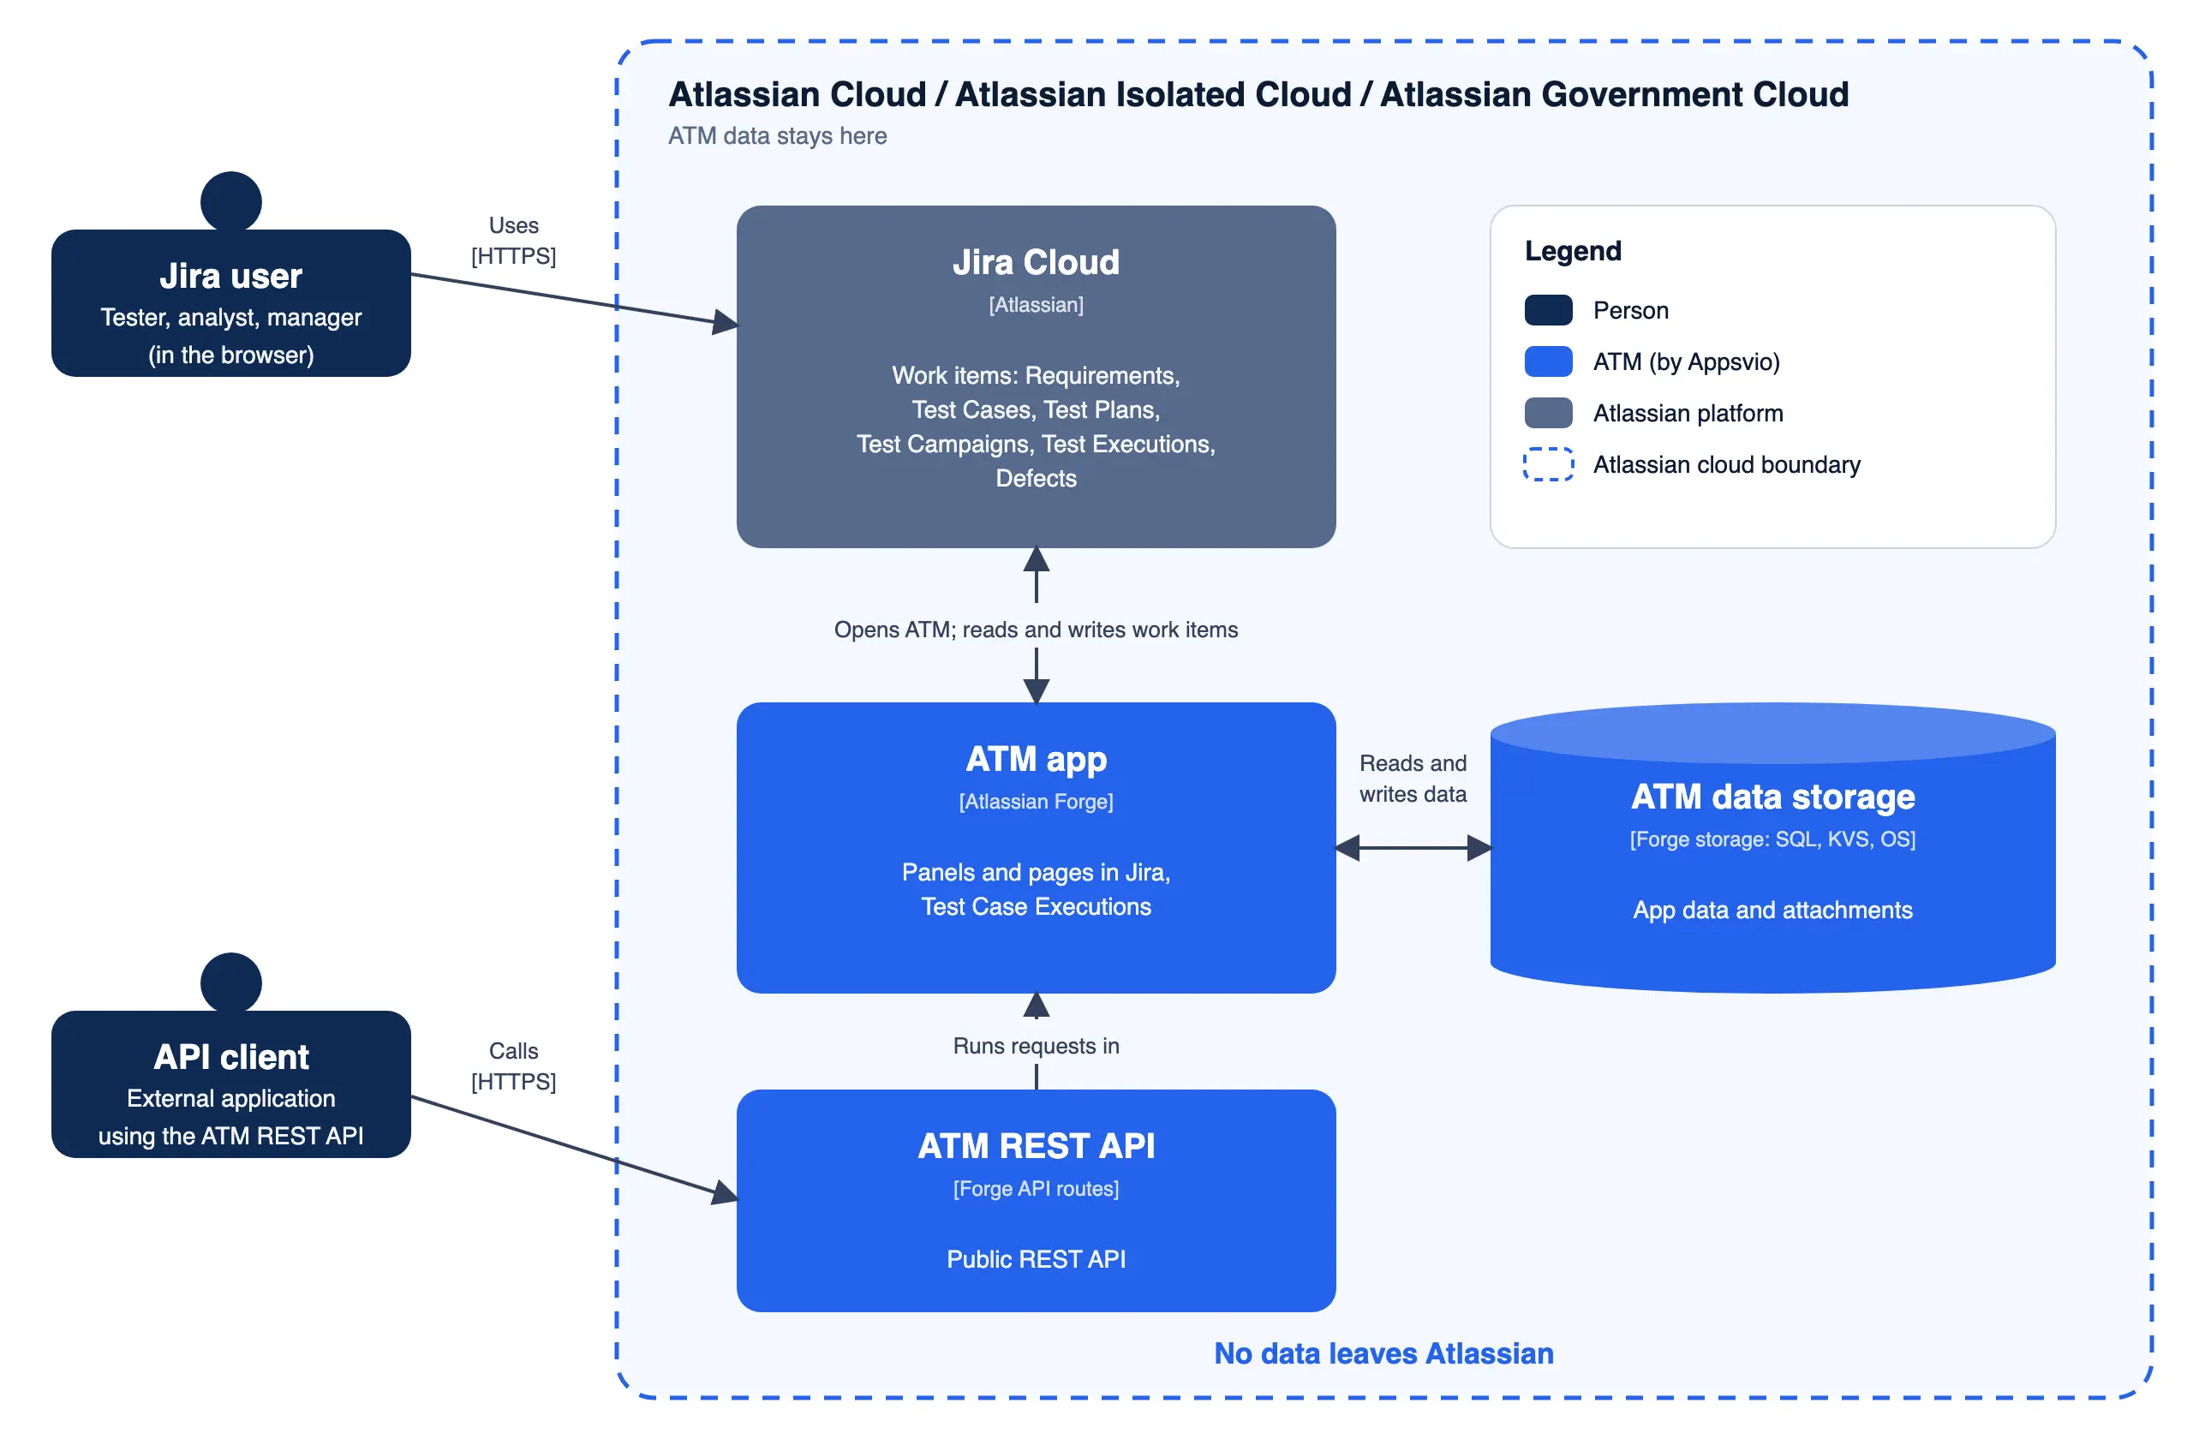This screenshot has height=1439, width=2193.
Task: Select the Jira Cloud block heading
Action: [x=1036, y=263]
